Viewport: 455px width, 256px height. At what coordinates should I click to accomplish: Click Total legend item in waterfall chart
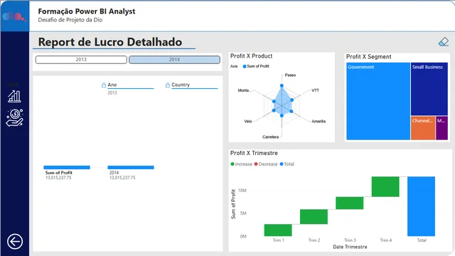pyautogui.click(x=287, y=164)
